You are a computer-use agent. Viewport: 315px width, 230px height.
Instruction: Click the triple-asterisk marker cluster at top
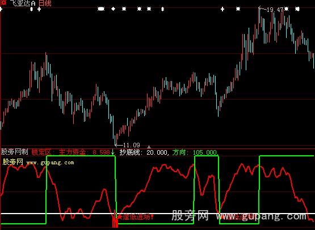(101, 9)
